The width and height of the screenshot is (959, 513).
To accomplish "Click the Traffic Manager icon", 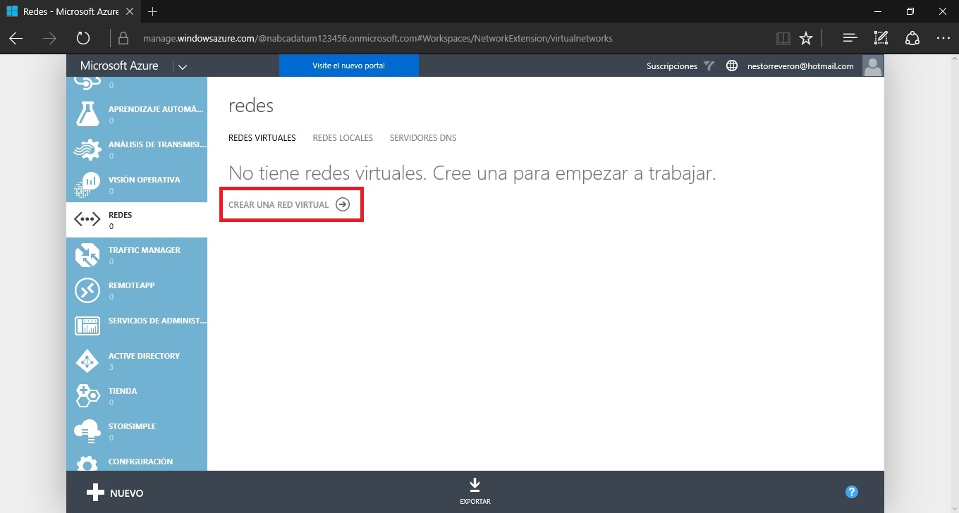I will [x=87, y=255].
